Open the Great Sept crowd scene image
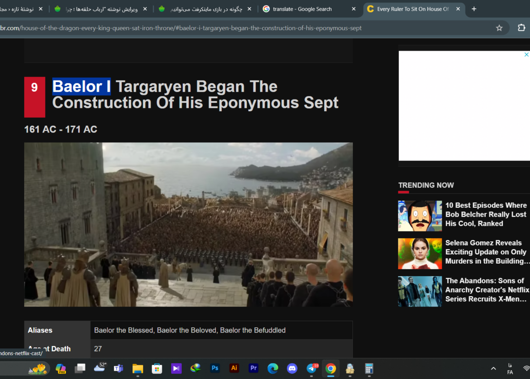This screenshot has height=379, width=530. [x=188, y=225]
